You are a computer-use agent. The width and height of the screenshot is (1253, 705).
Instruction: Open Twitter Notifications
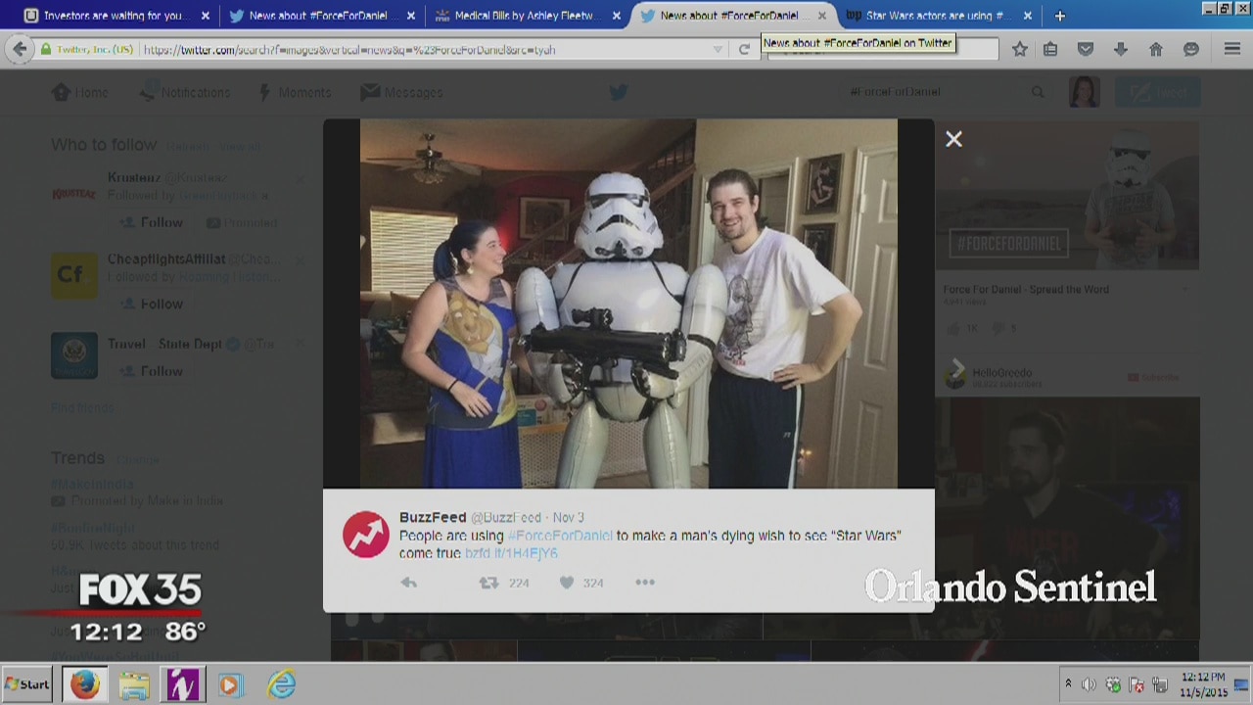[183, 92]
